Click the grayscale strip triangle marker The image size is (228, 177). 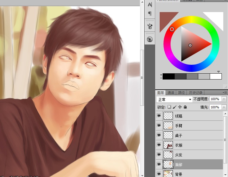(218, 72)
